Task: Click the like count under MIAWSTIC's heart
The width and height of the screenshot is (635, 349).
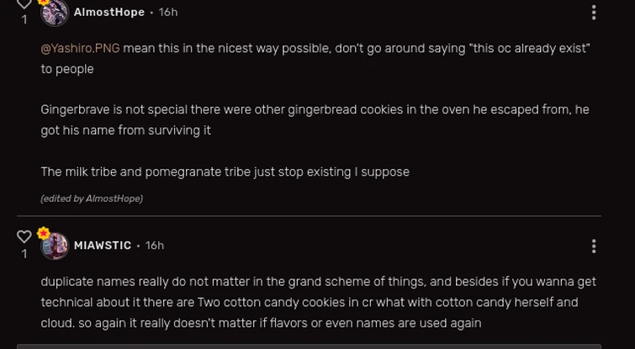Action: [24, 253]
